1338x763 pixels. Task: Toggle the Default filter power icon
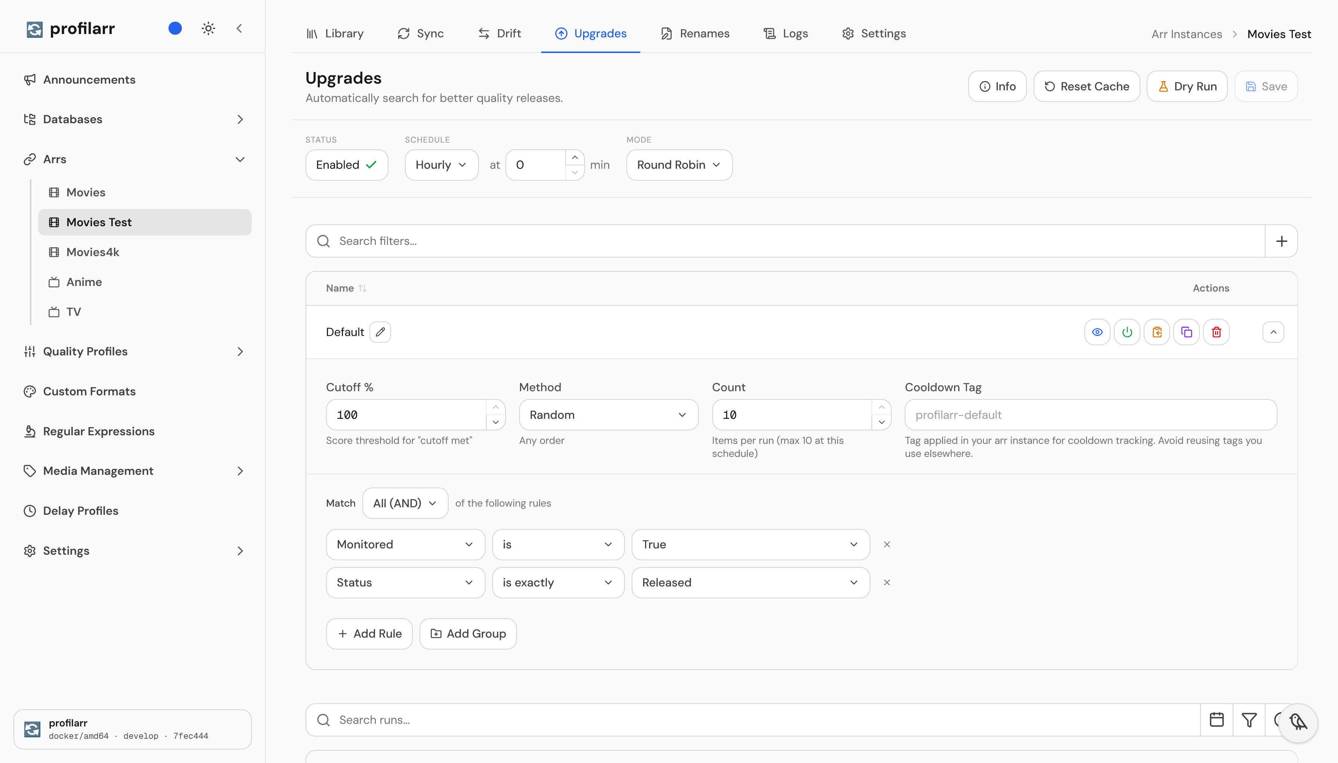(1127, 332)
